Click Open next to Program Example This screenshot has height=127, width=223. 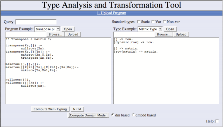click(68, 29)
